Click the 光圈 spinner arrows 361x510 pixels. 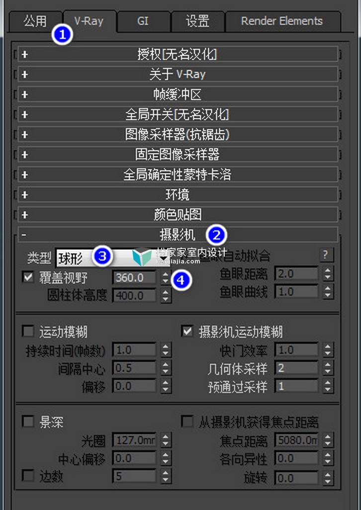click(166, 440)
